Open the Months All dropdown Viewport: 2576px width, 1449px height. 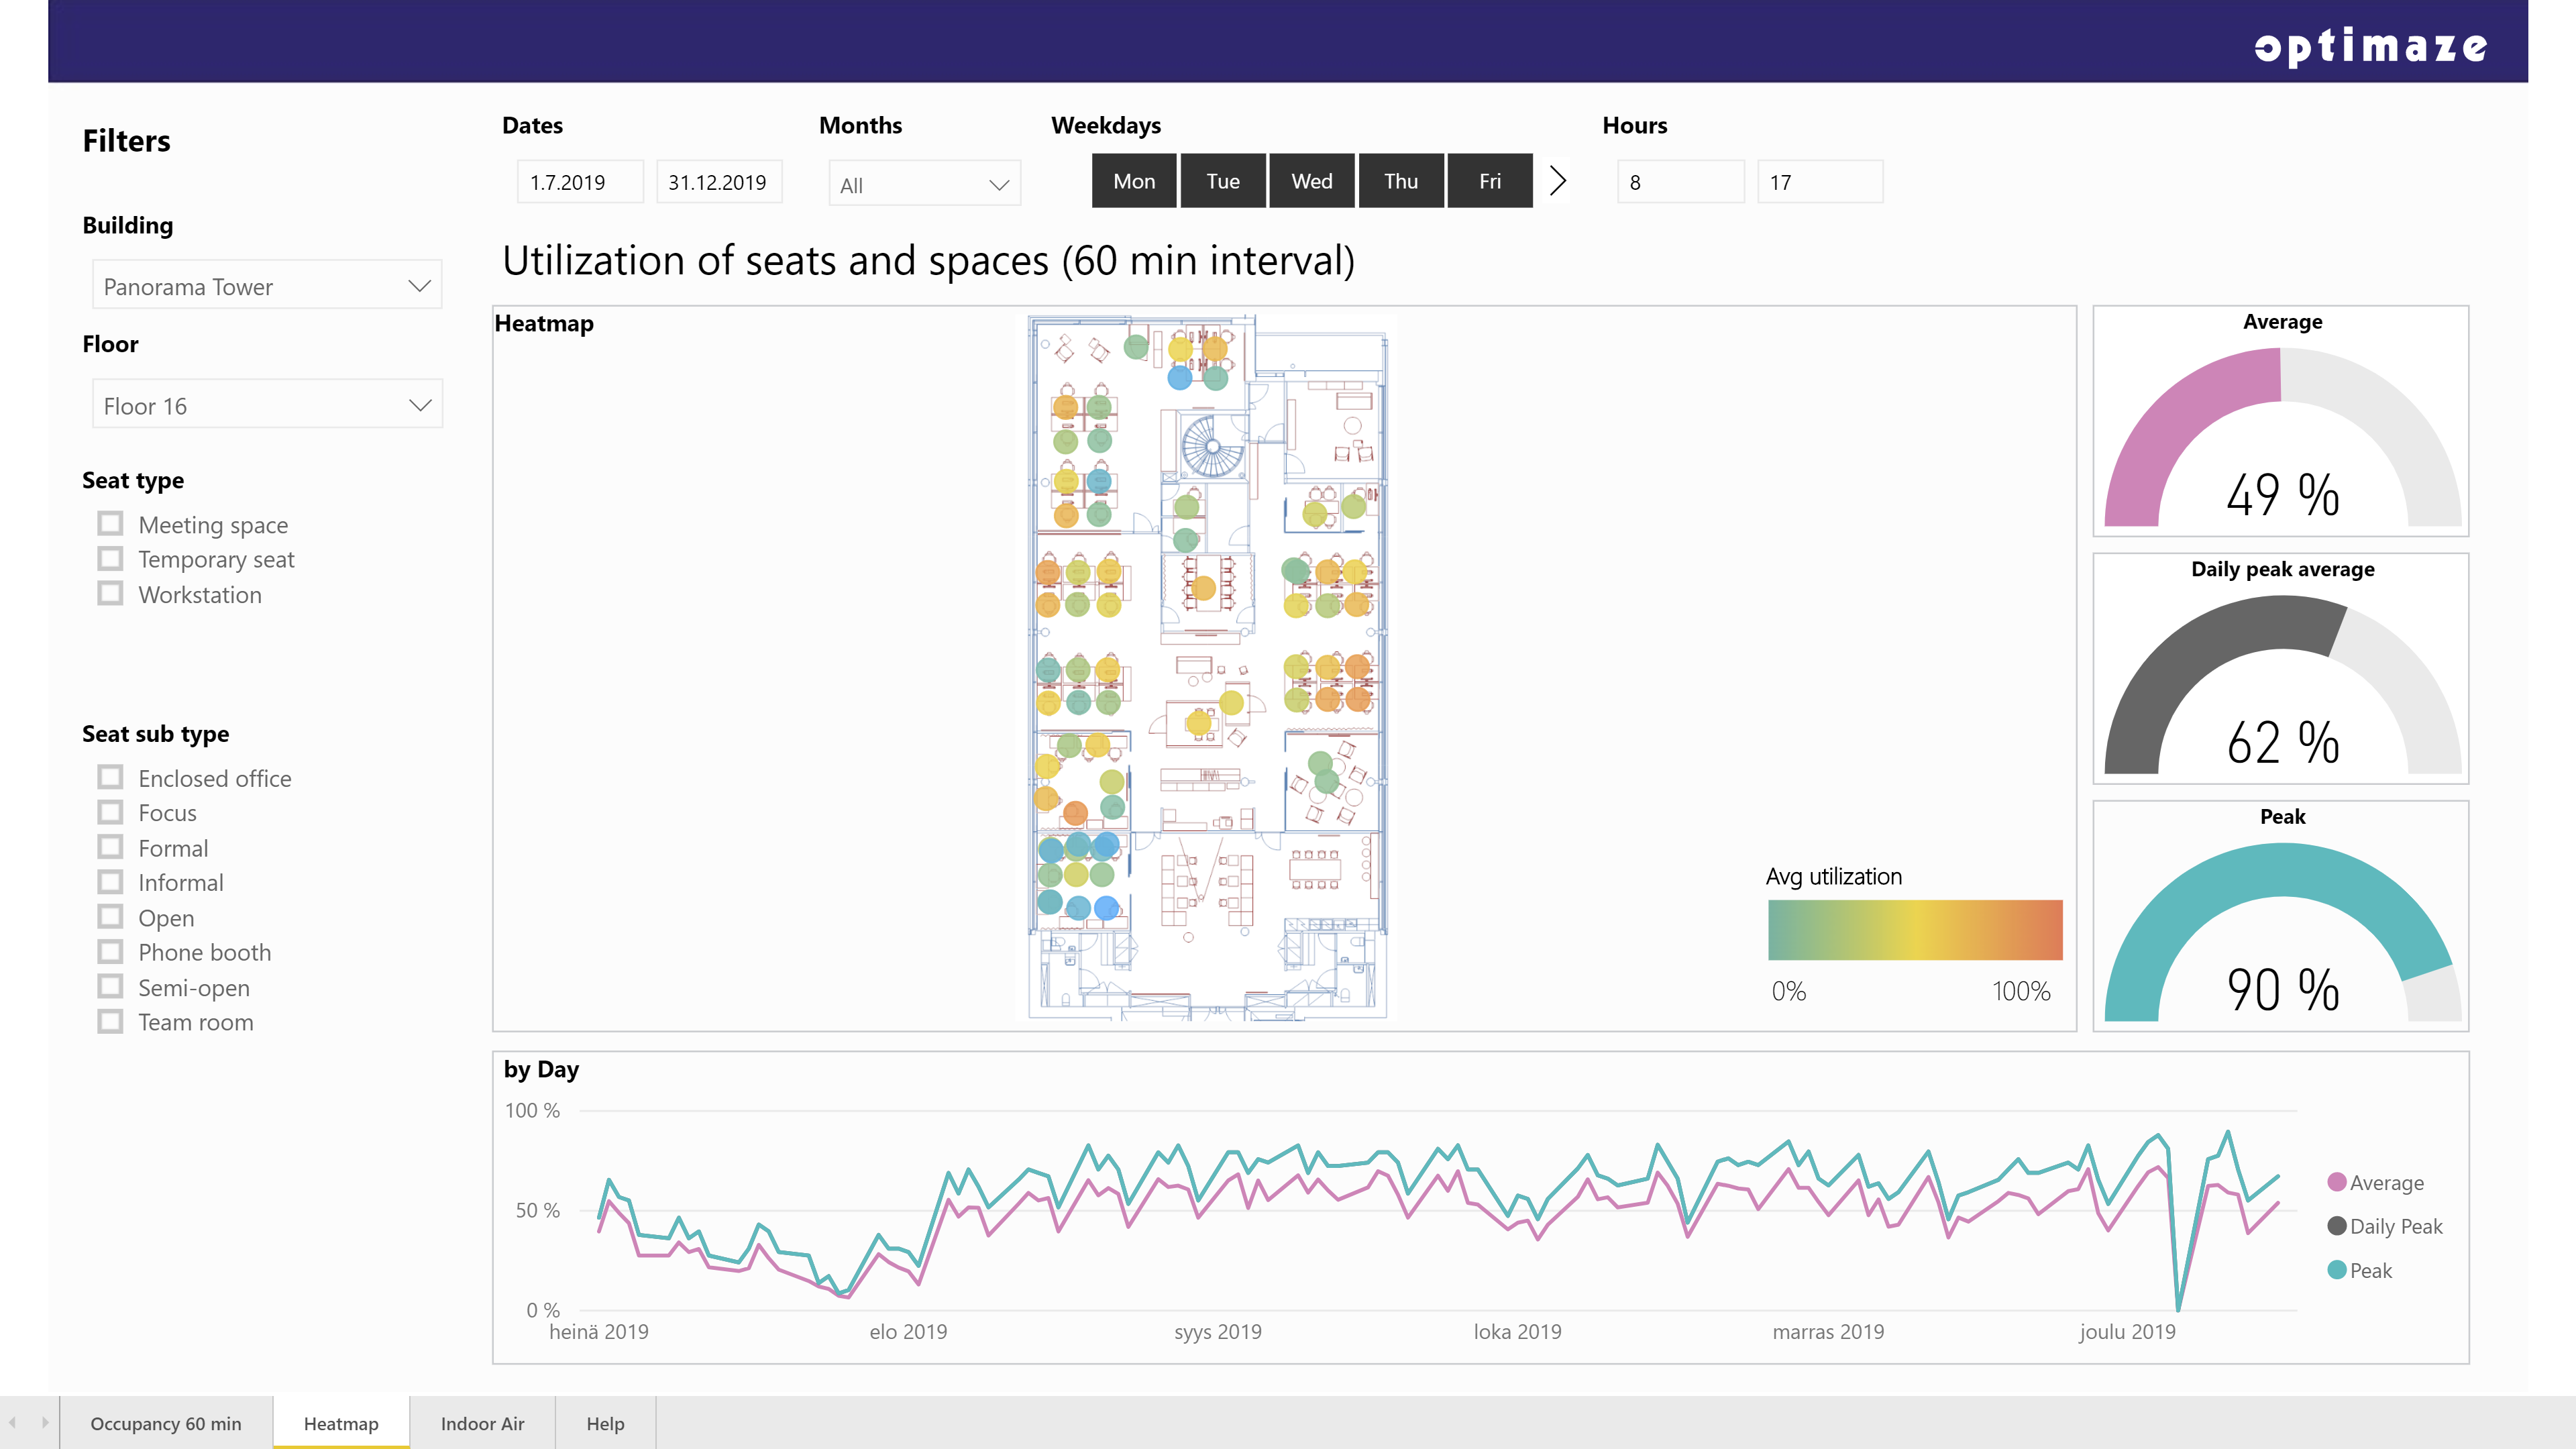coord(923,185)
